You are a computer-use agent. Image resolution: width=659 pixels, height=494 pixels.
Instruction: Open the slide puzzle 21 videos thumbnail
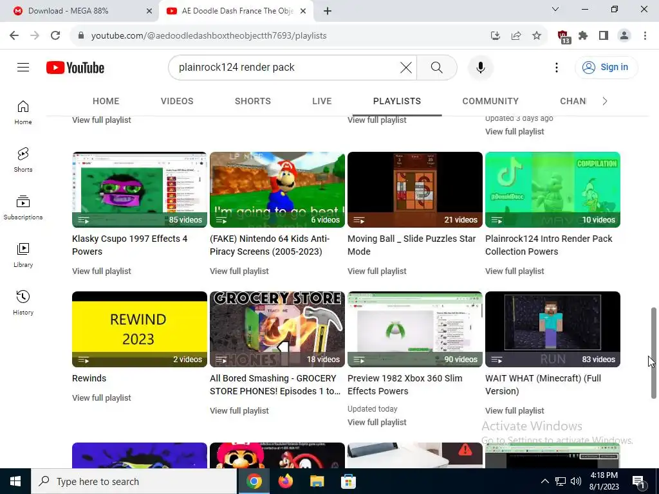click(415, 190)
